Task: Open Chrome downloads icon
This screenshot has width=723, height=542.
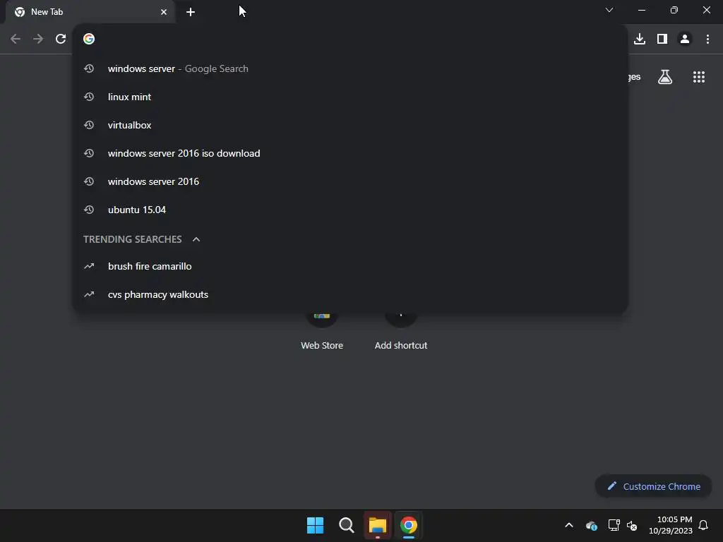Action: [x=640, y=40]
